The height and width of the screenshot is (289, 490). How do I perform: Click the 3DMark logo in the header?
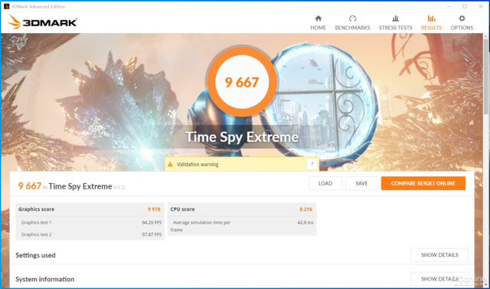pos(42,22)
